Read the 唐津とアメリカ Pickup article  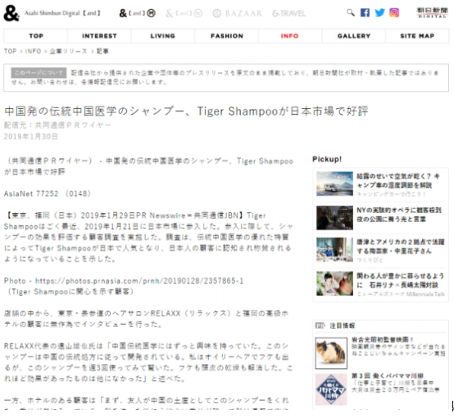(x=401, y=246)
